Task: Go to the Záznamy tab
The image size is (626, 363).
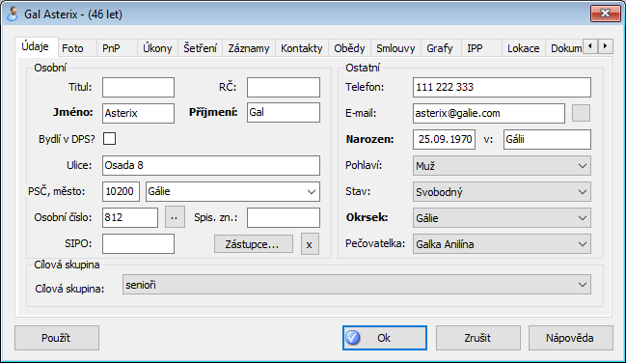Action: click(249, 48)
